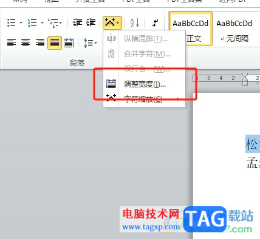
Task: Open 字符缩放(C) submenu
Action: (144, 99)
